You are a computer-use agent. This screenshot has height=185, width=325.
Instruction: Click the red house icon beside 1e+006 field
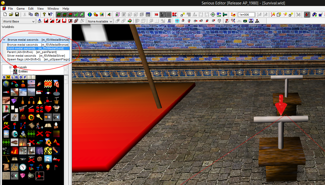coord(233,15)
